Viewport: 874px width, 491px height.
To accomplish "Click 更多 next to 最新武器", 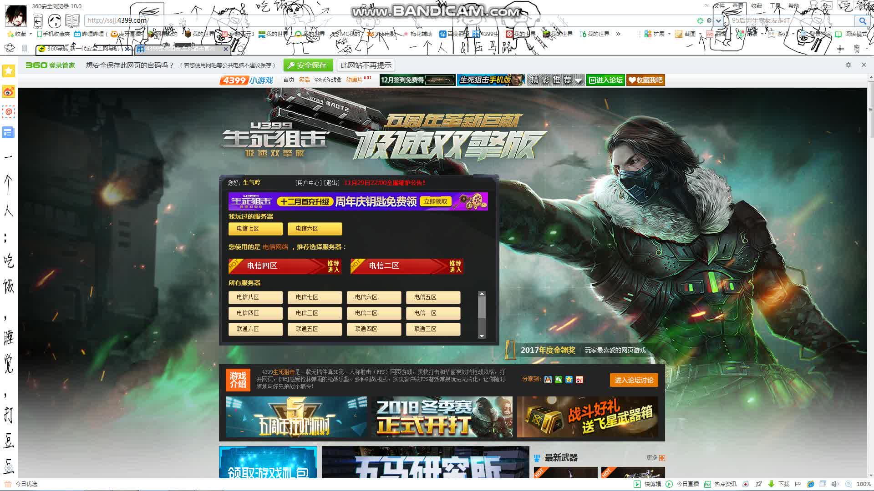I will [x=655, y=458].
